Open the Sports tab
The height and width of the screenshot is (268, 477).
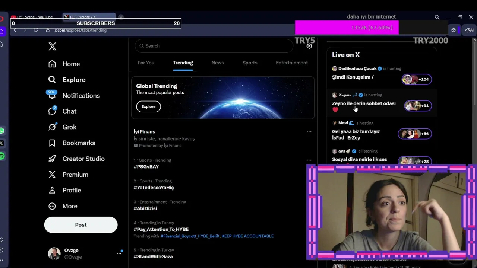(x=250, y=63)
